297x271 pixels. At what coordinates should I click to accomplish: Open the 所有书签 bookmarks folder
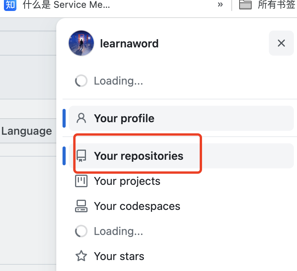[x=267, y=5]
